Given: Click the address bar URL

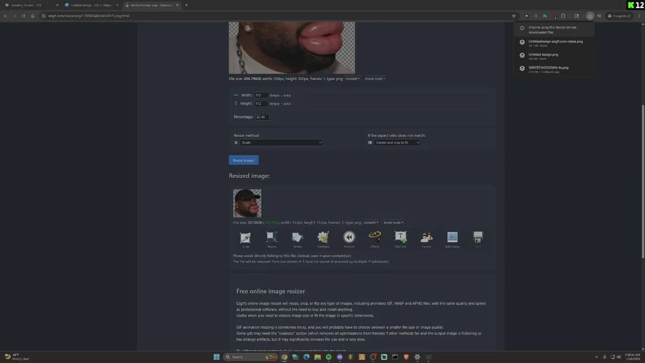Looking at the screenshot, I should [x=89, y=16].
